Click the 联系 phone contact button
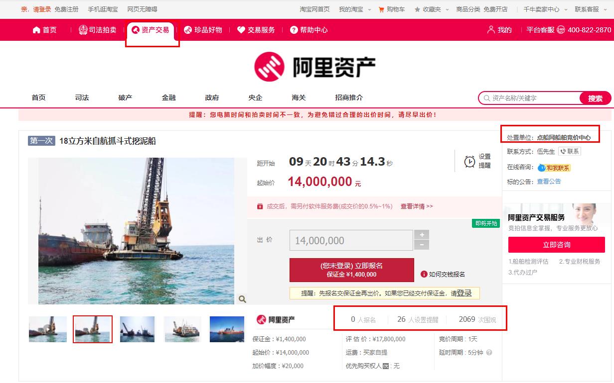The image size is (614, 383). click(569, 151)
